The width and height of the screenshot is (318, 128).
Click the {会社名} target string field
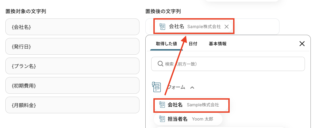point(72,27)
